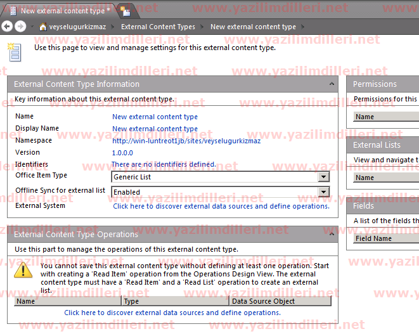Click Data Source Object column header
Screen dimensions: 419x336
[x=263, y=301]
